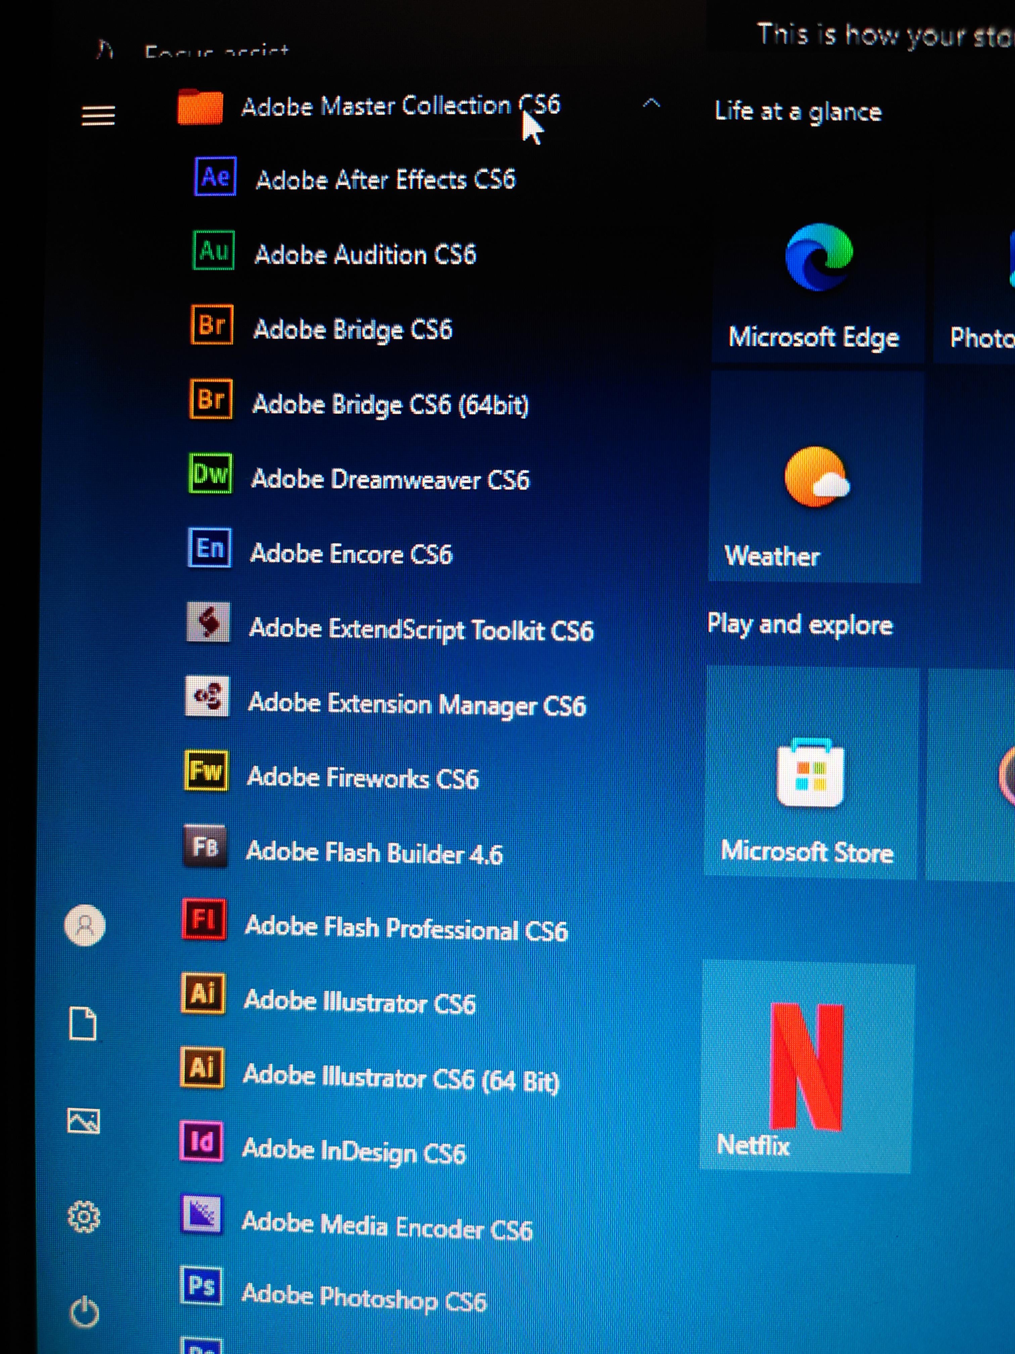Select 'Adobe Illustrator CS6 (64 Bit)' entry
Image resolution: width=1015 pixels, height=1354 pixels.
point(401,1079)
